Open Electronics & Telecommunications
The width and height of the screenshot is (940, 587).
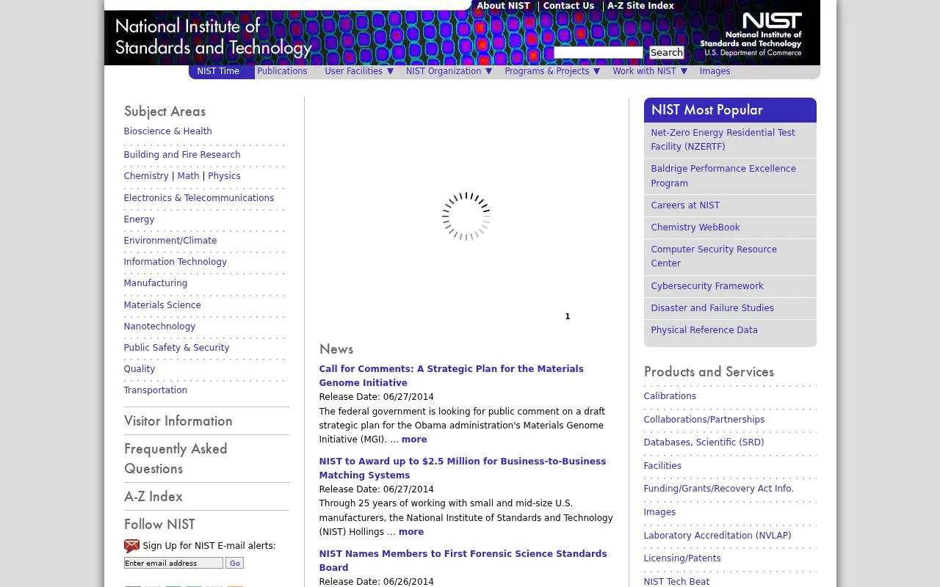pos(198,198)
